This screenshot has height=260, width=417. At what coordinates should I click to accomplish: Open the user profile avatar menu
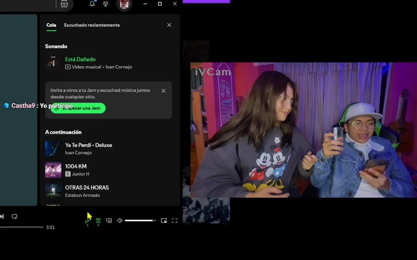tap(124, 4)
